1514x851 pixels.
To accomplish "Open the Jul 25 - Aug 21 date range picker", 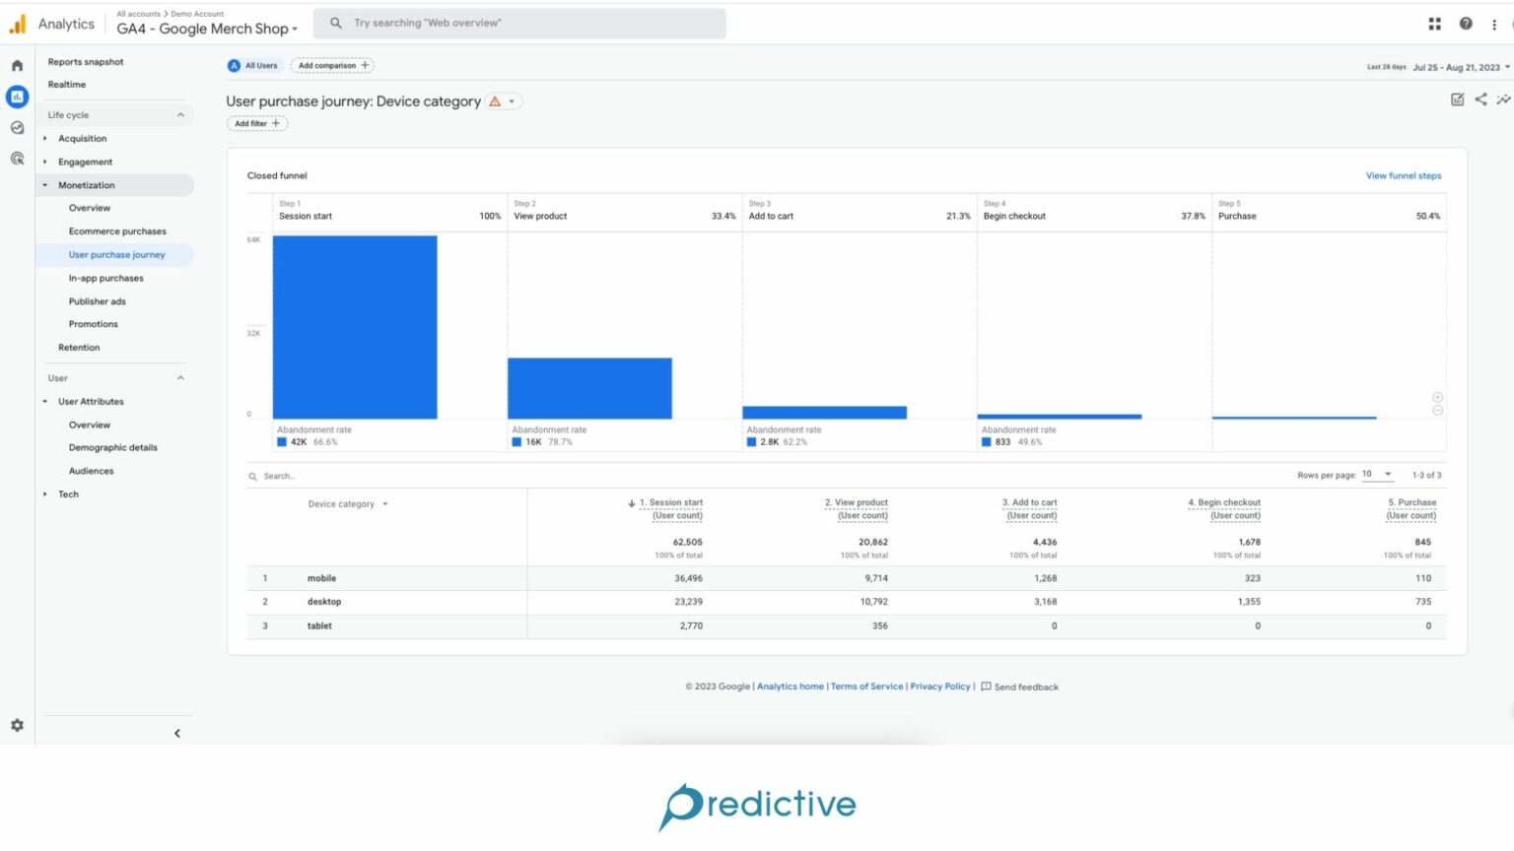I will tap(1455, 66).
